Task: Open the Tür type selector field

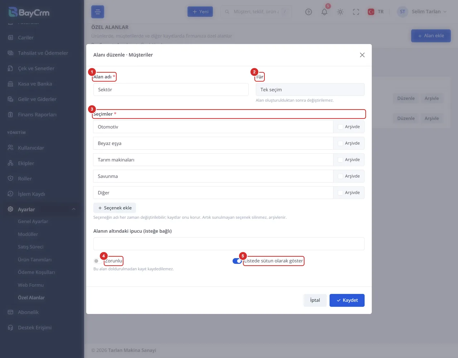Action: click(310, 89)
